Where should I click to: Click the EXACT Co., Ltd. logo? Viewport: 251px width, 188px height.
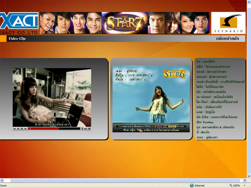(x=19, y=23)
